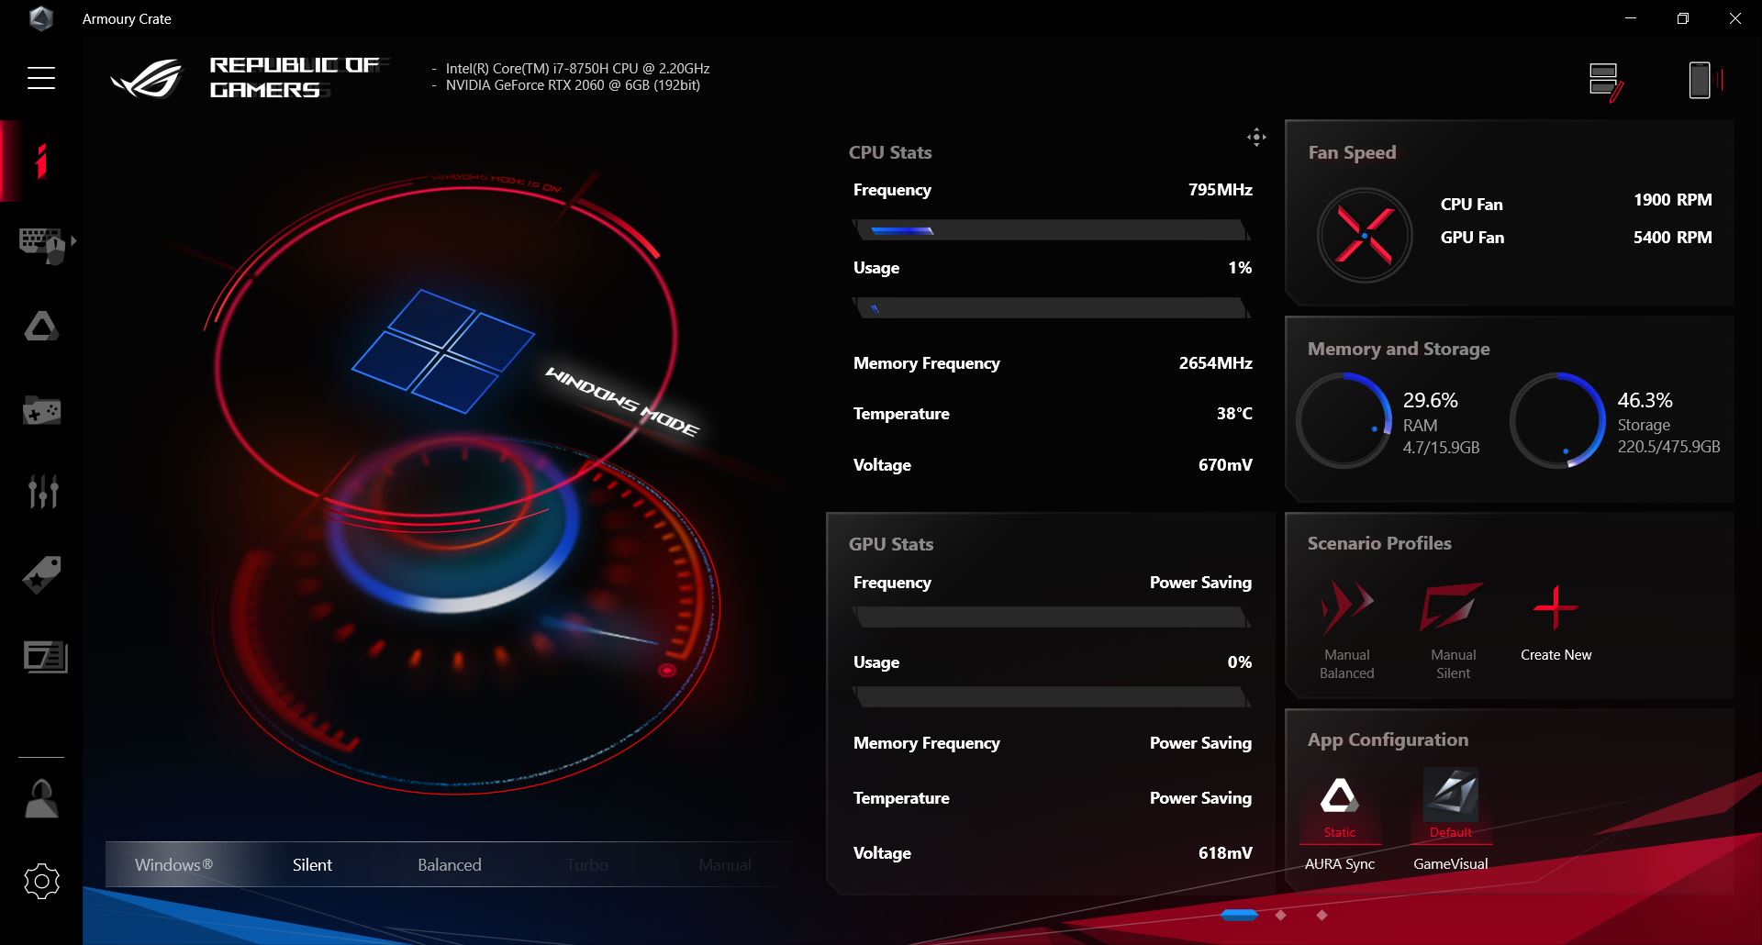Open the User Center profile icon

[41, 798]
